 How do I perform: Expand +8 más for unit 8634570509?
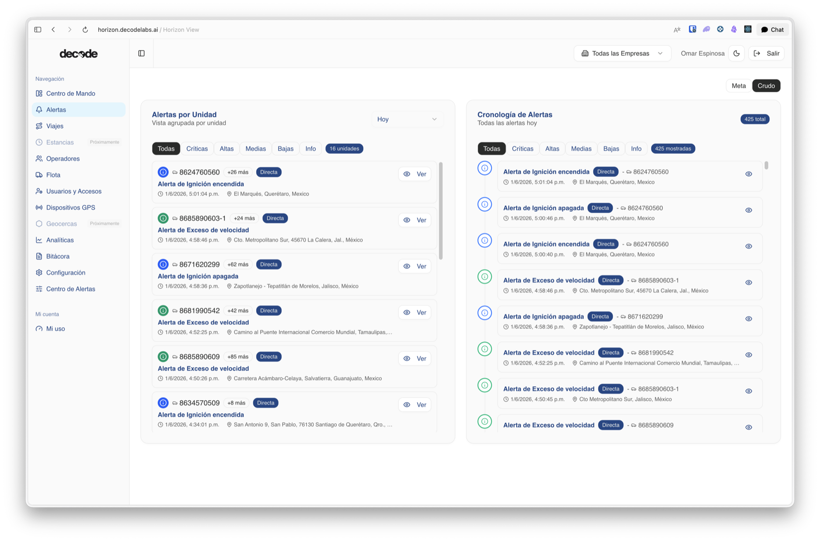236,403
